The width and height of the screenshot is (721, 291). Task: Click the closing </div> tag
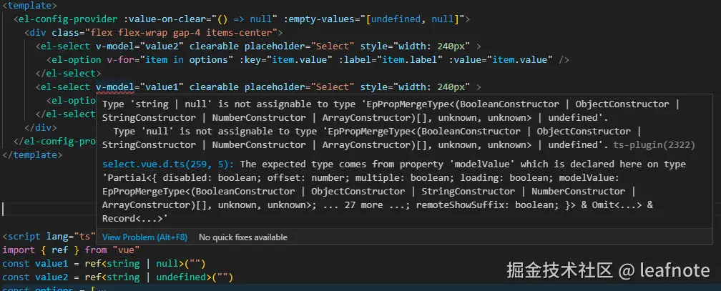tap(41, 128)
